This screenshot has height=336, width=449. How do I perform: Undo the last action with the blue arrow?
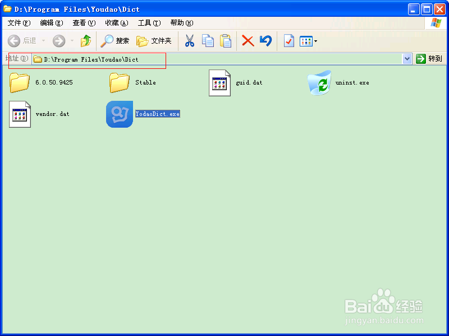pyautogui.click(x=265, y=41)
